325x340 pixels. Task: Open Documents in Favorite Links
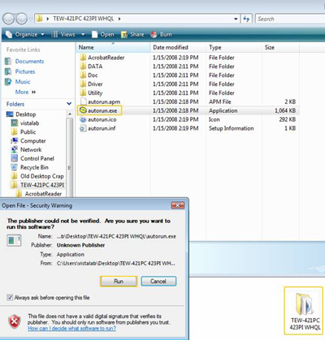(x=29, y=62)
